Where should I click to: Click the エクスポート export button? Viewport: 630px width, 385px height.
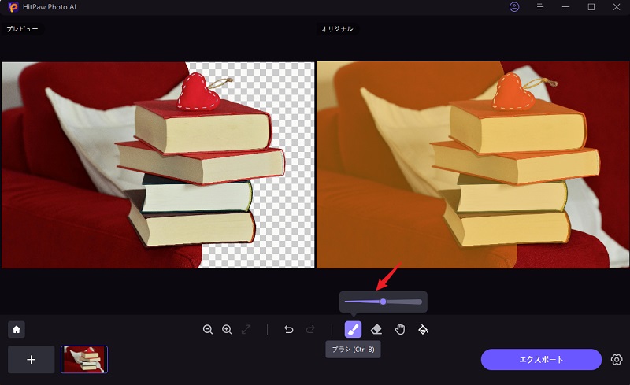click(x=541, y=359)
